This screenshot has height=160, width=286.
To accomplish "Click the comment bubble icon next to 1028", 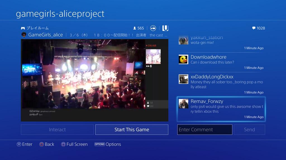I will click(254, 28).
